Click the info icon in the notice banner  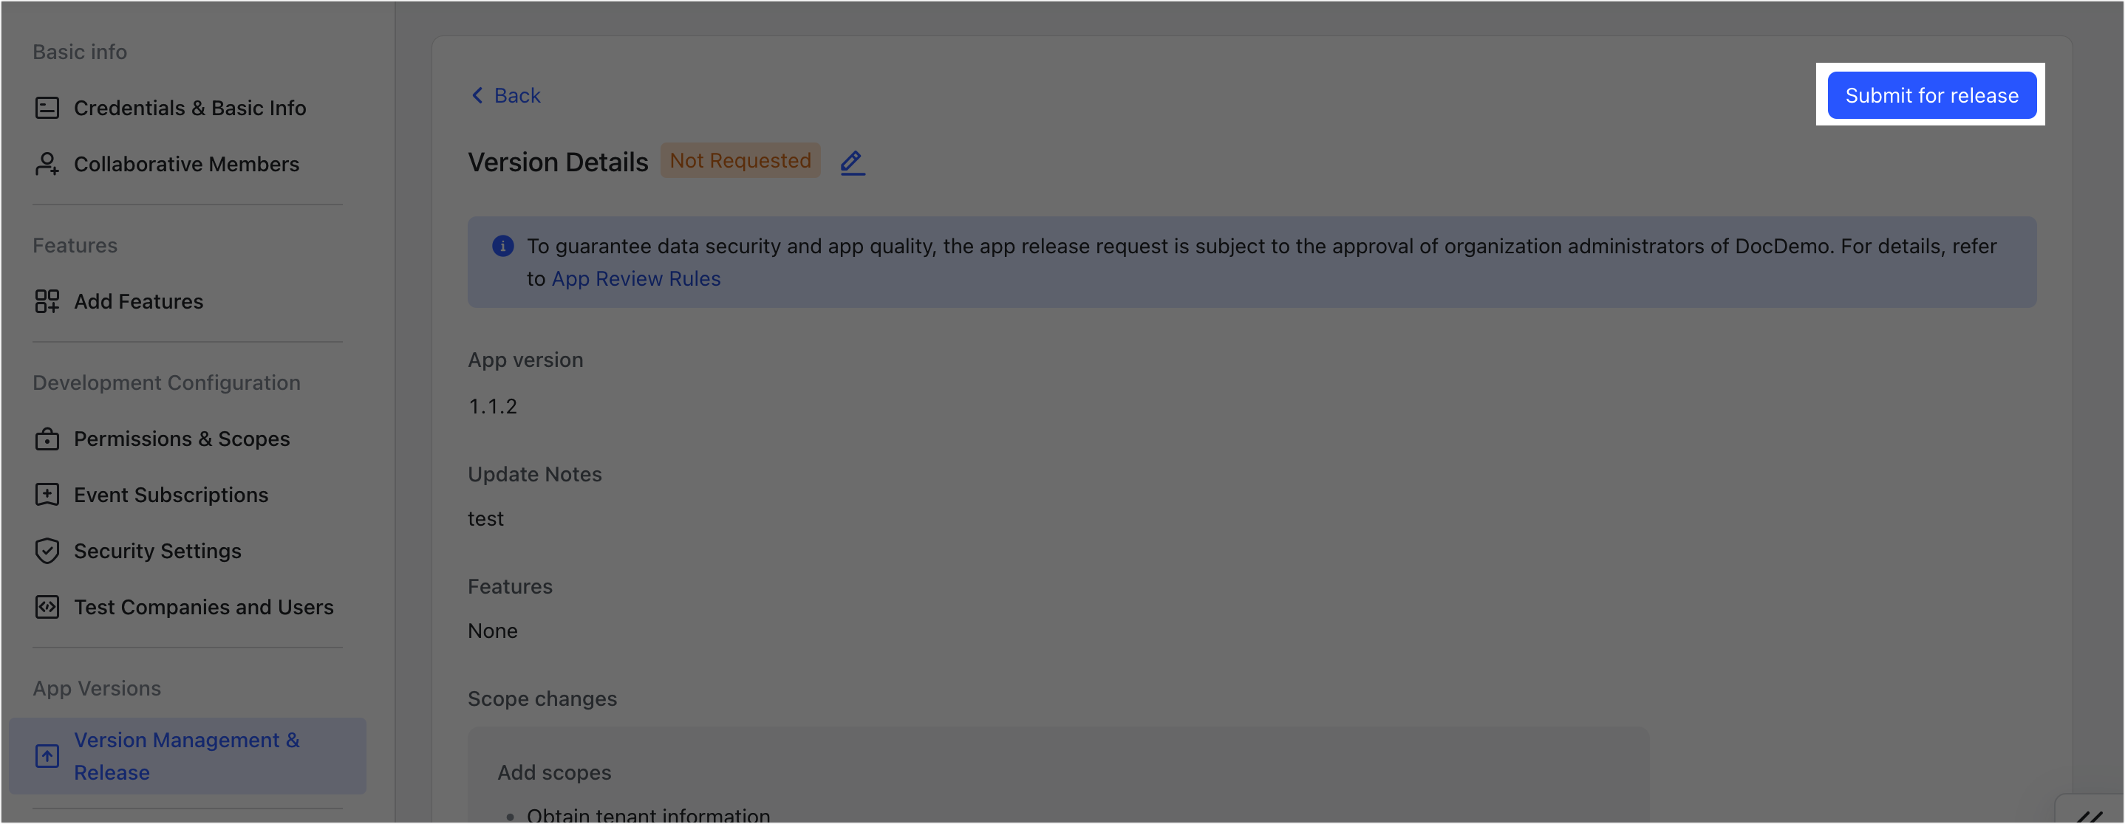tap(503, 247)
